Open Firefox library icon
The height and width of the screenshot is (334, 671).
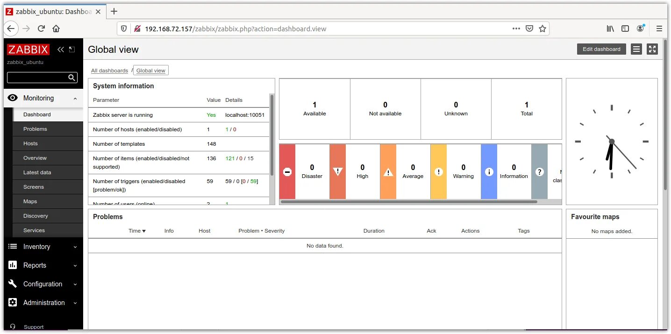[x=610, y=28]
